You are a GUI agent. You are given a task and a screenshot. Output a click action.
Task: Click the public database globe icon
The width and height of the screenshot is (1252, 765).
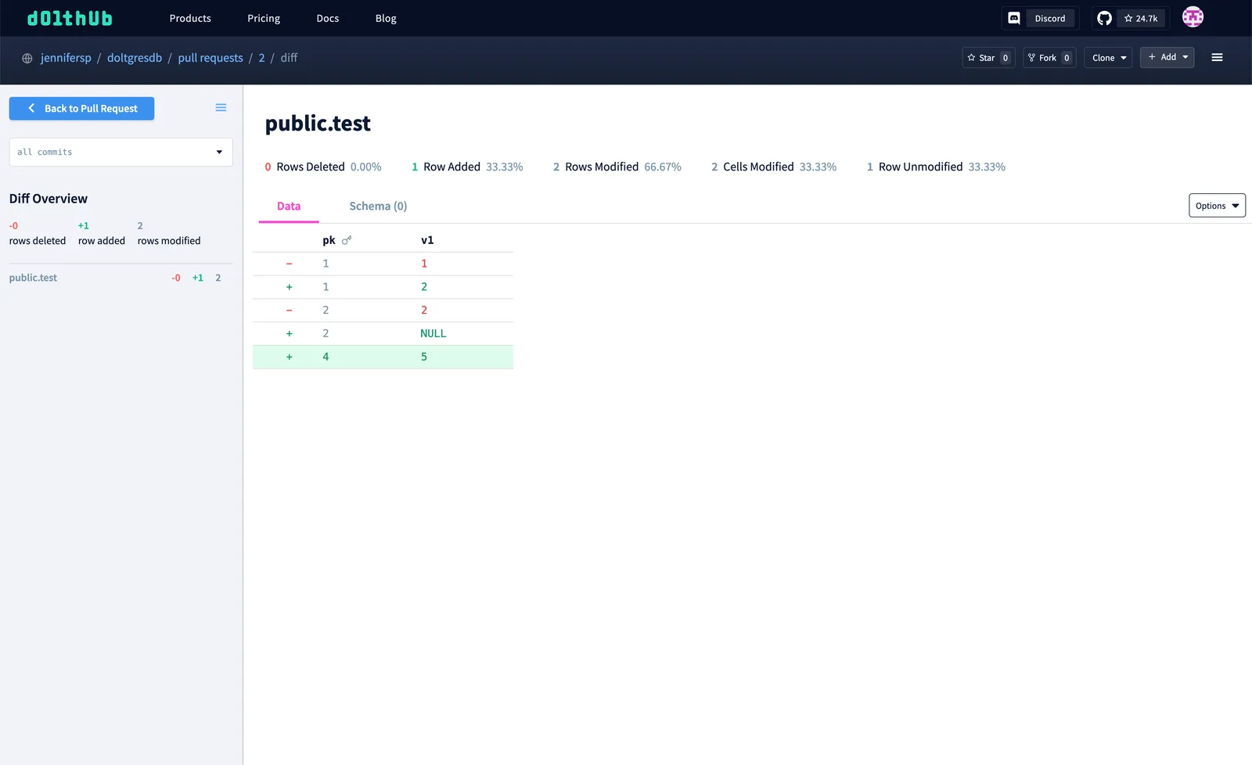[x=27, y=58]
